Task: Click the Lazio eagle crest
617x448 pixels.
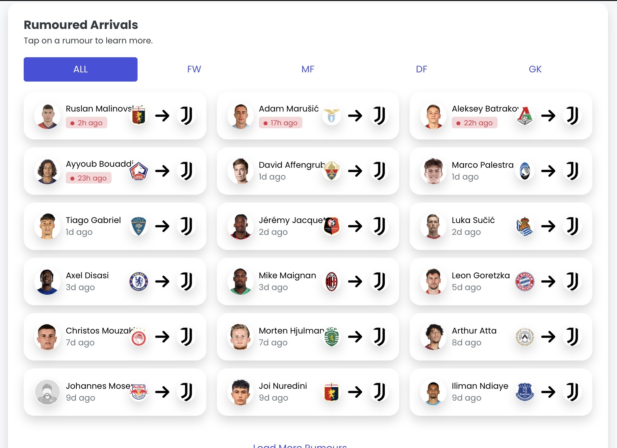Action: [331, 116]
